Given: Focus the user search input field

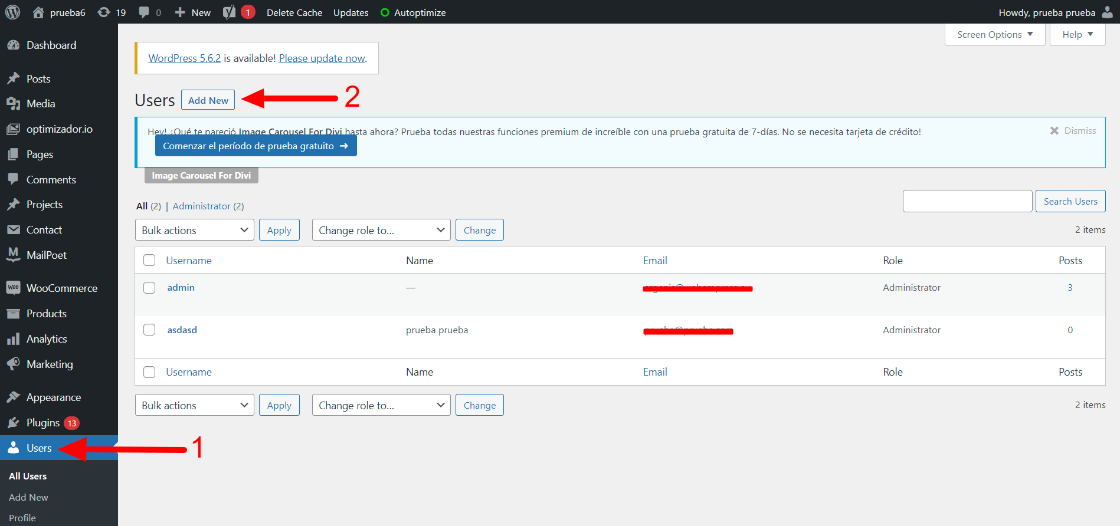Looking at the screenshot, I should click(x=968, y=202).
